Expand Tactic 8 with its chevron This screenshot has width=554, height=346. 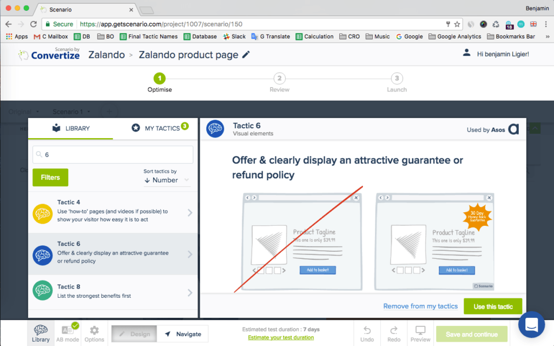point(190,292)
